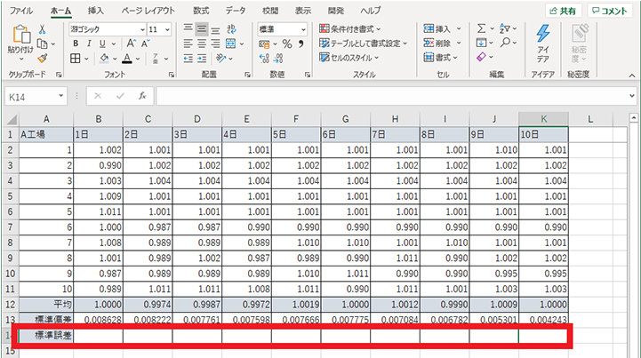Align text right
The height and width of the screenshot is (358, 641).
[215, 44]
